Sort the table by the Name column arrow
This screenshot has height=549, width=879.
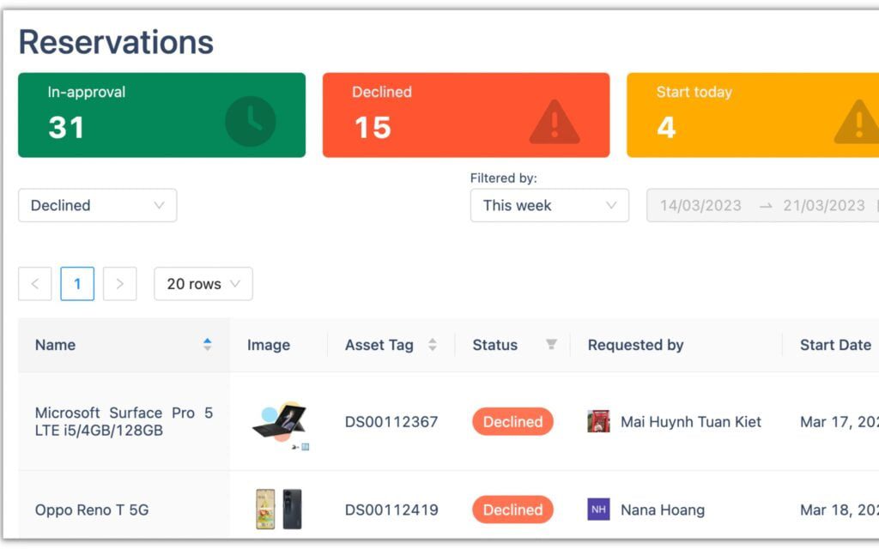(208, 344)
